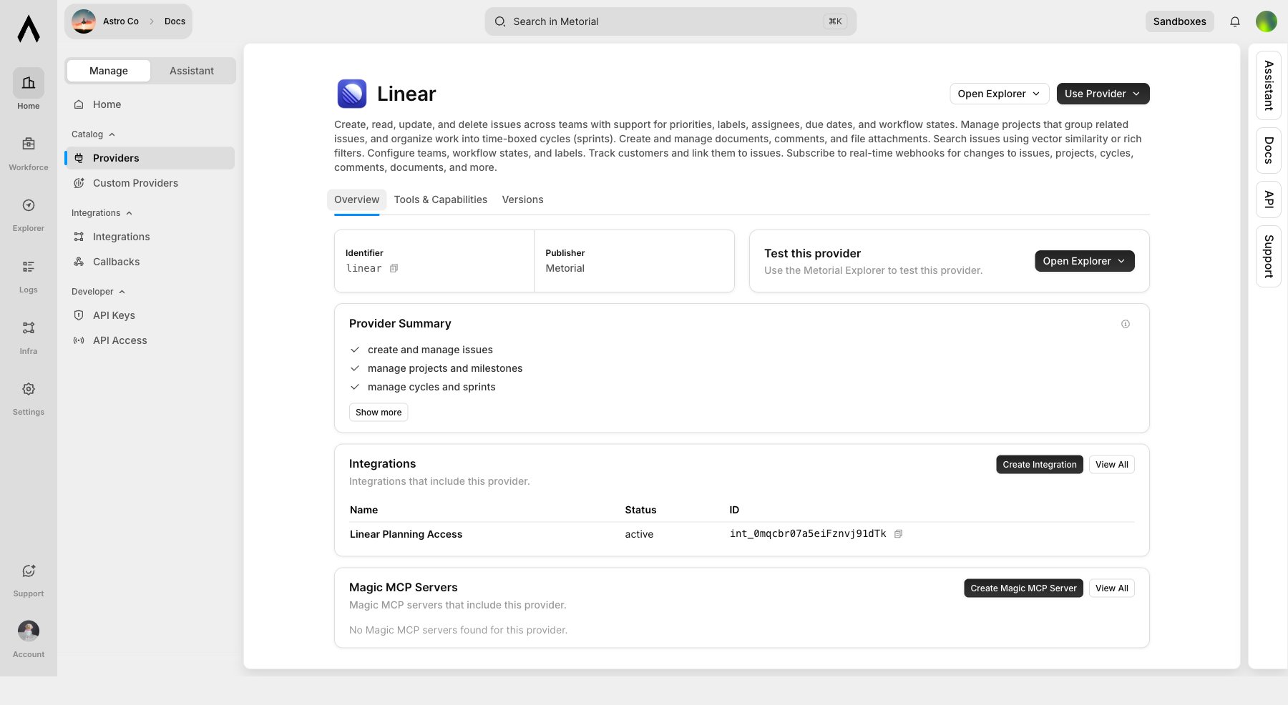Click the Docs breadcrumb
The image size is (1288, 705).
[175, 21]
